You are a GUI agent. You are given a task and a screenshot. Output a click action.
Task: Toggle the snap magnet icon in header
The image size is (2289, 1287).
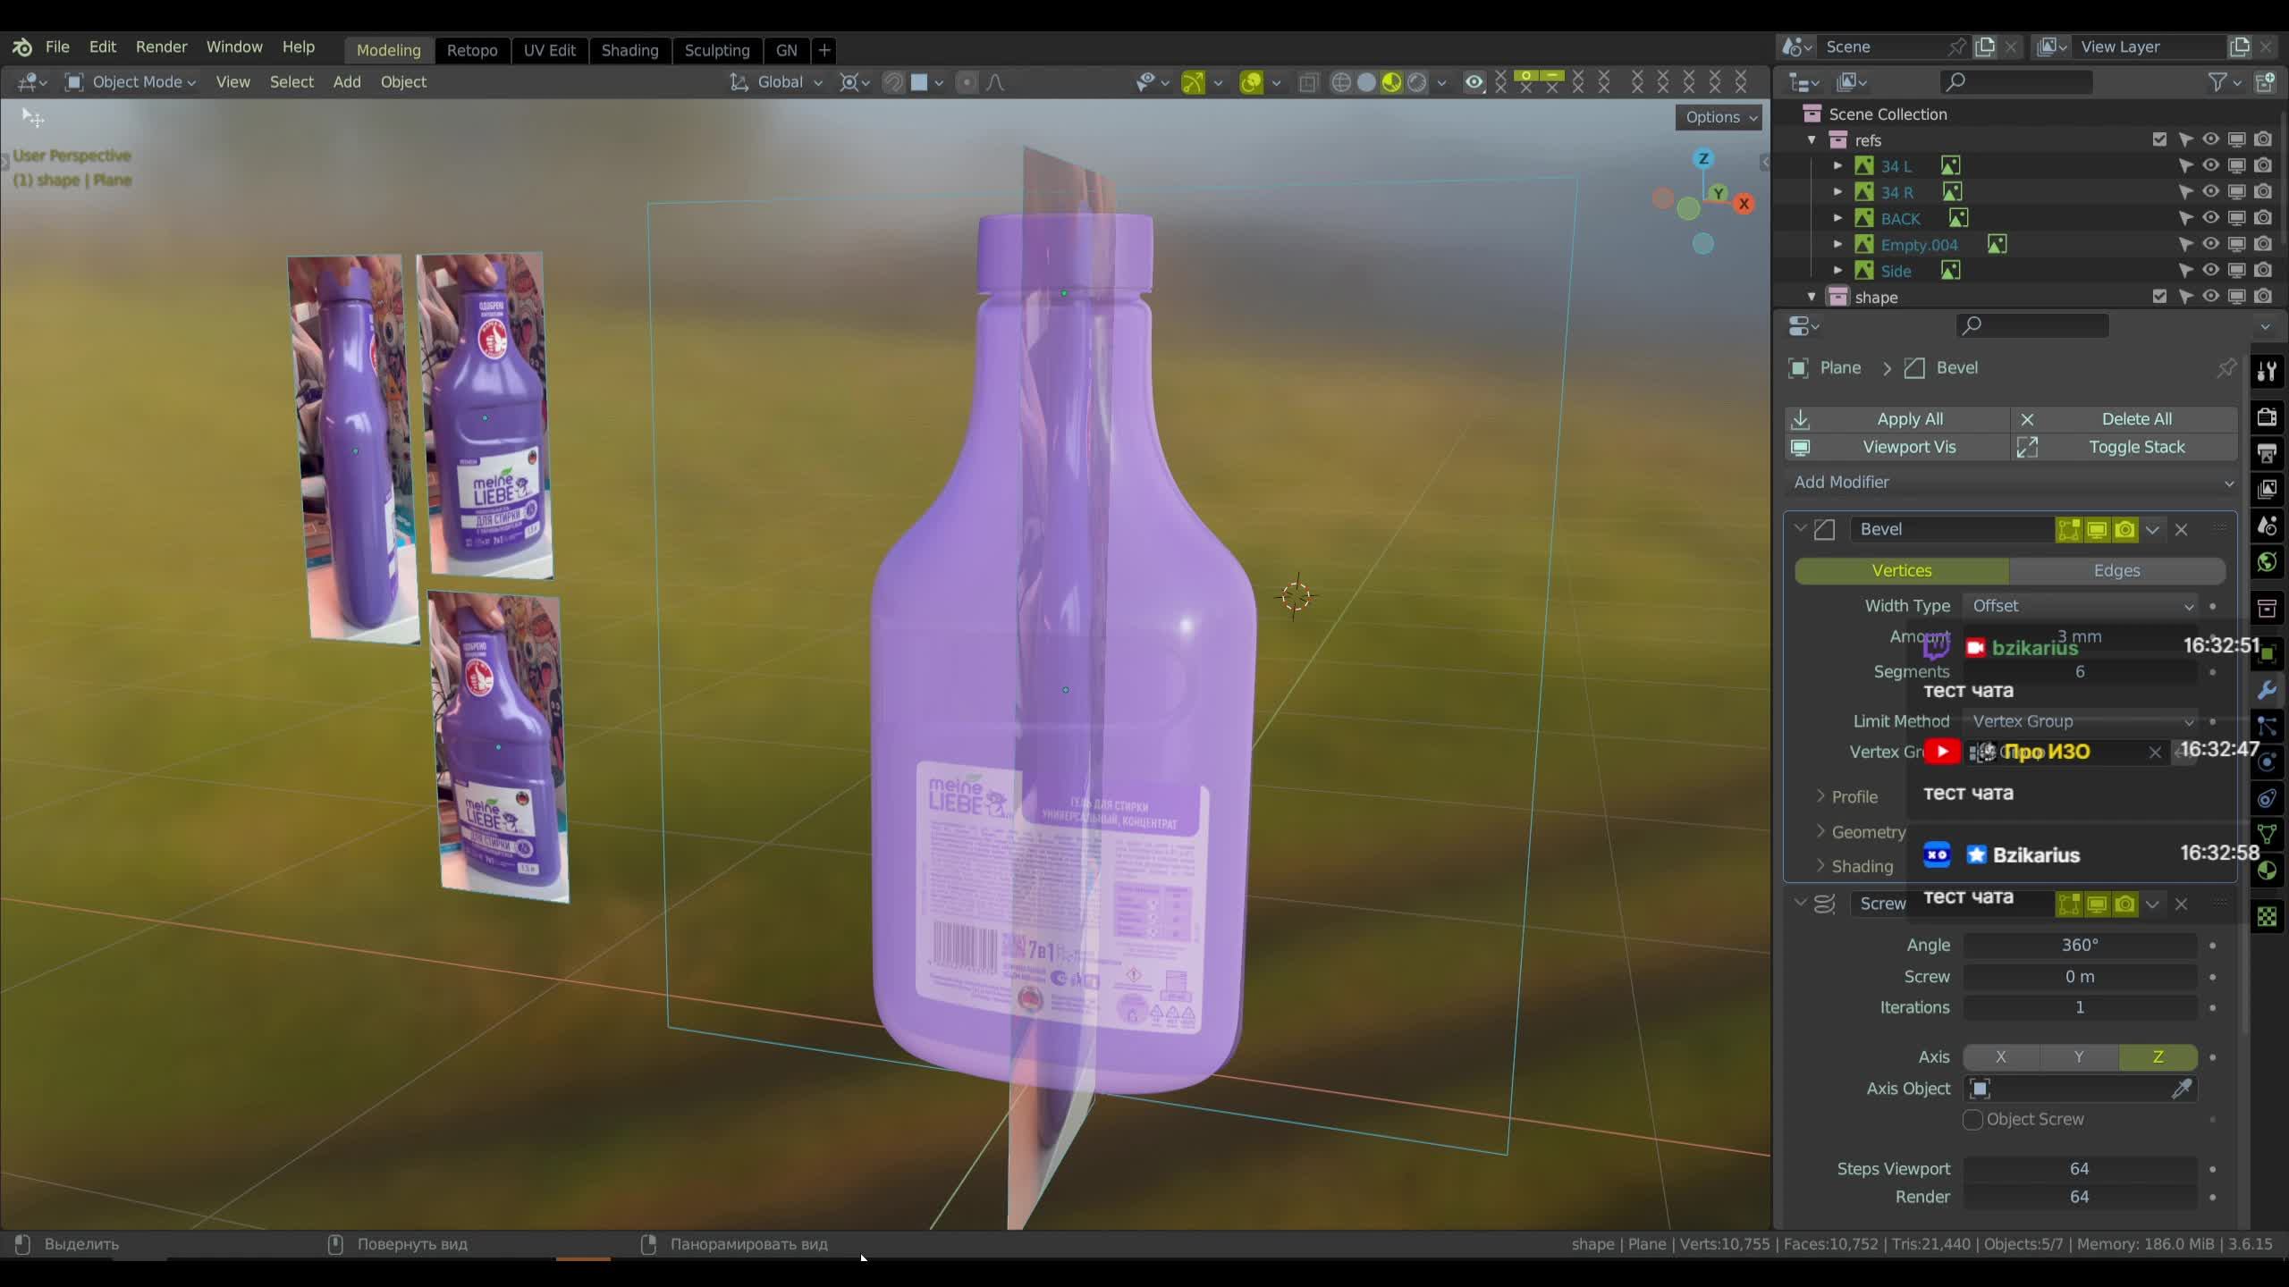click(892, 82)
